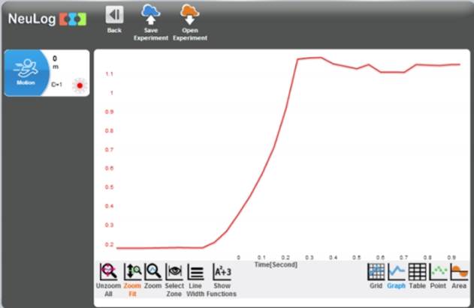Toggle Area fill under the curve
The width and height of the screenshot is (474, 308).
459,271
